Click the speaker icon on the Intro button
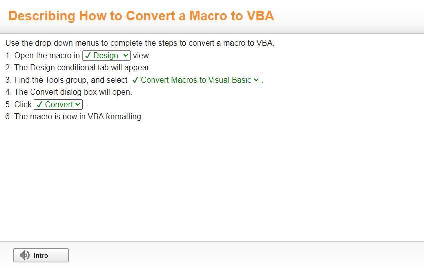This screenshot has height=268, width=424. coord(24,255)
